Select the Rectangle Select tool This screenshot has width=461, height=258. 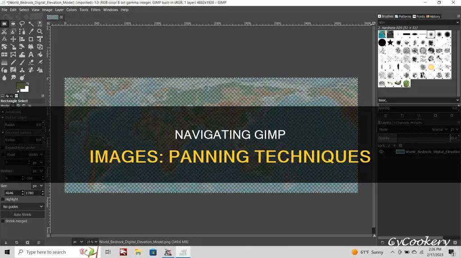pyautogui.click(x=4, y=23)
